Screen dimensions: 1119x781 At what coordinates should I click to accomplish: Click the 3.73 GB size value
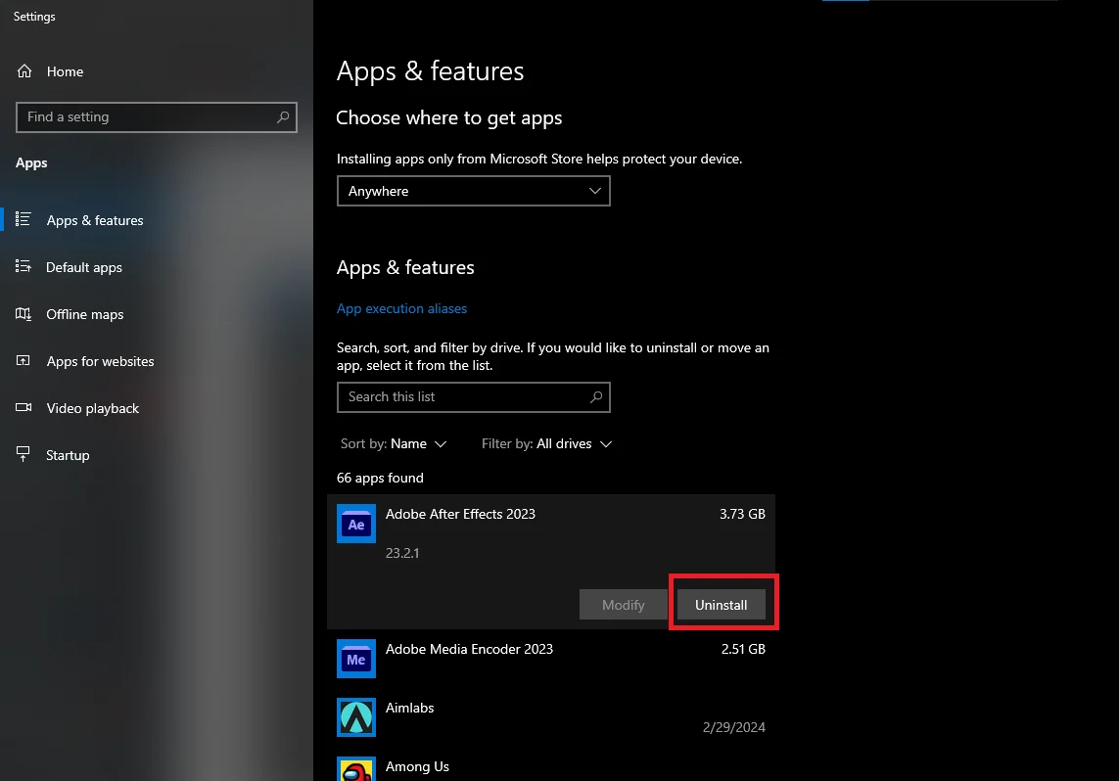[742, 514]
